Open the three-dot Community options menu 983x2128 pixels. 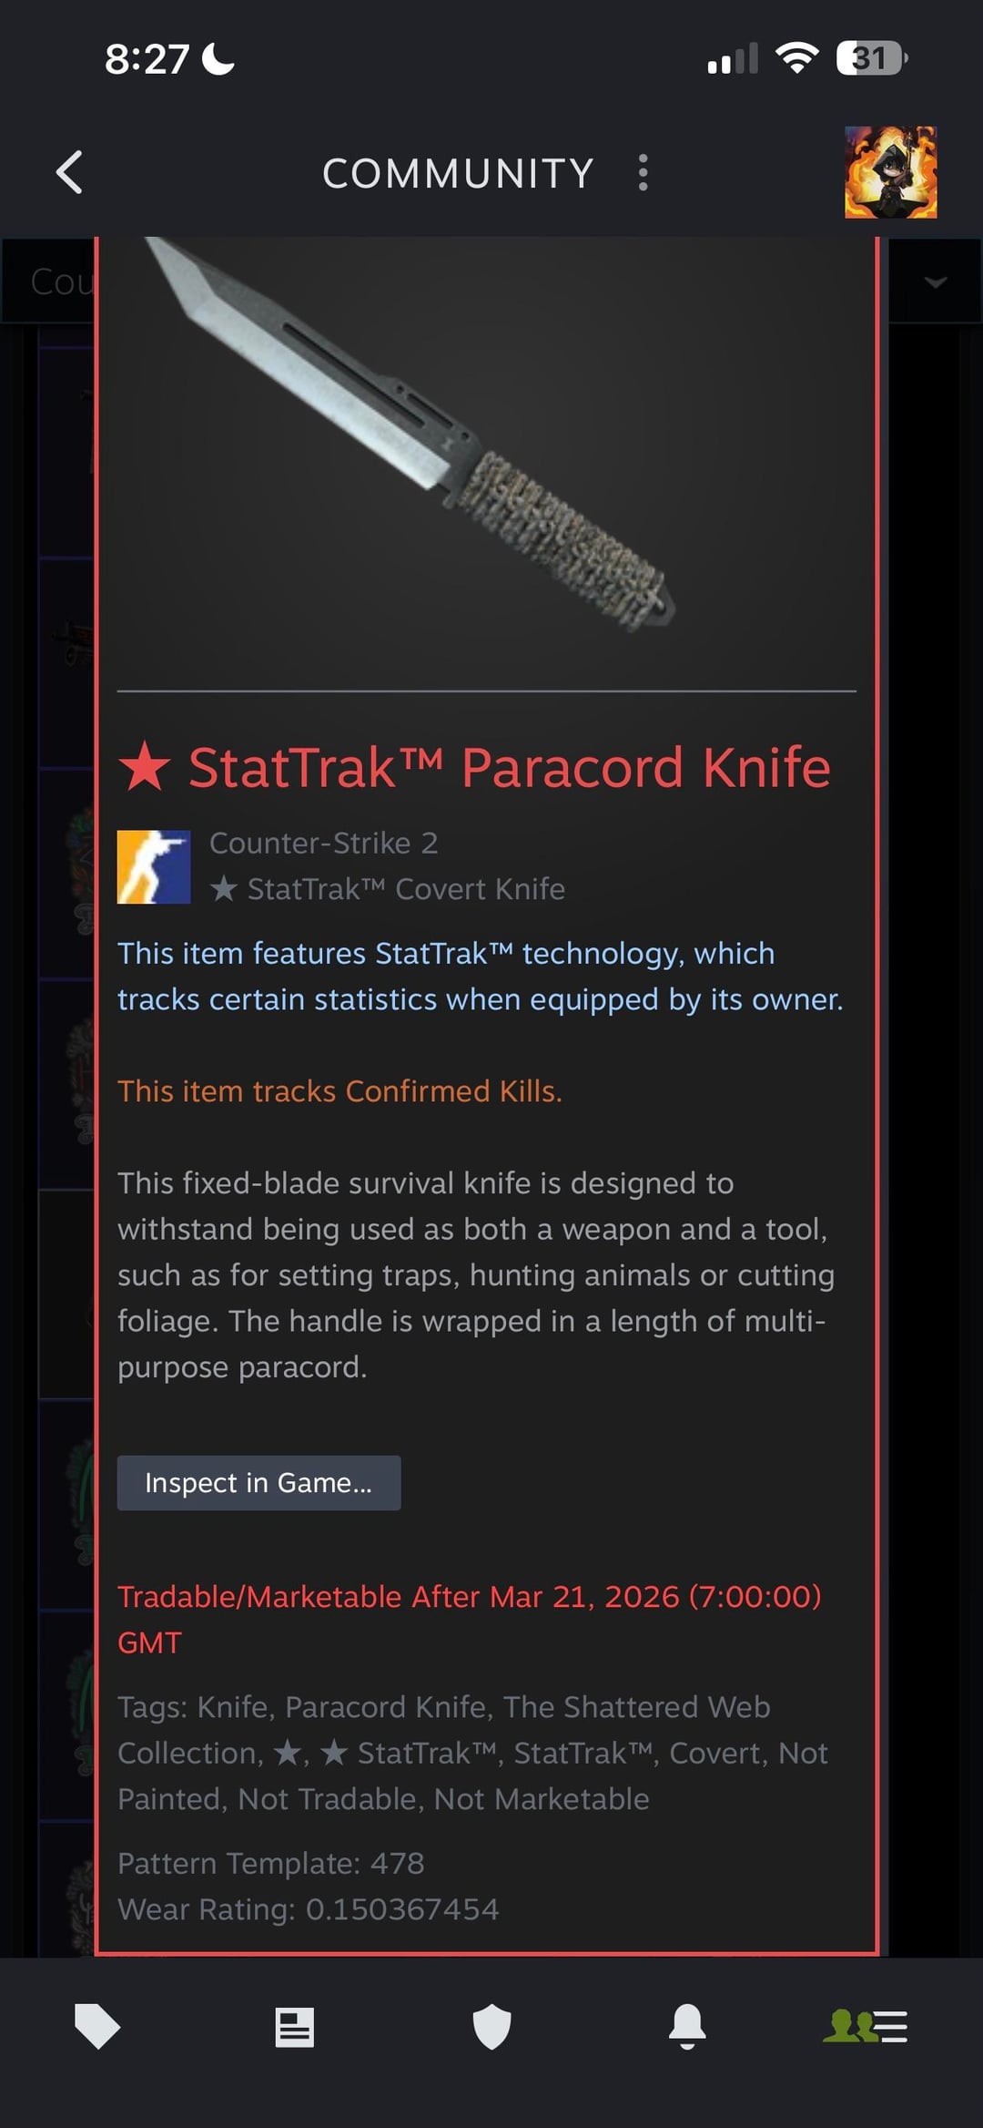tap(644, 172)
